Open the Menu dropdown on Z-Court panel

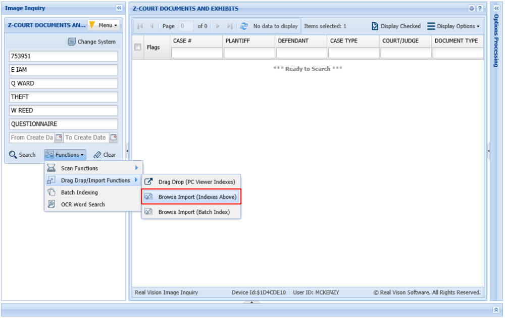point(106,25)
